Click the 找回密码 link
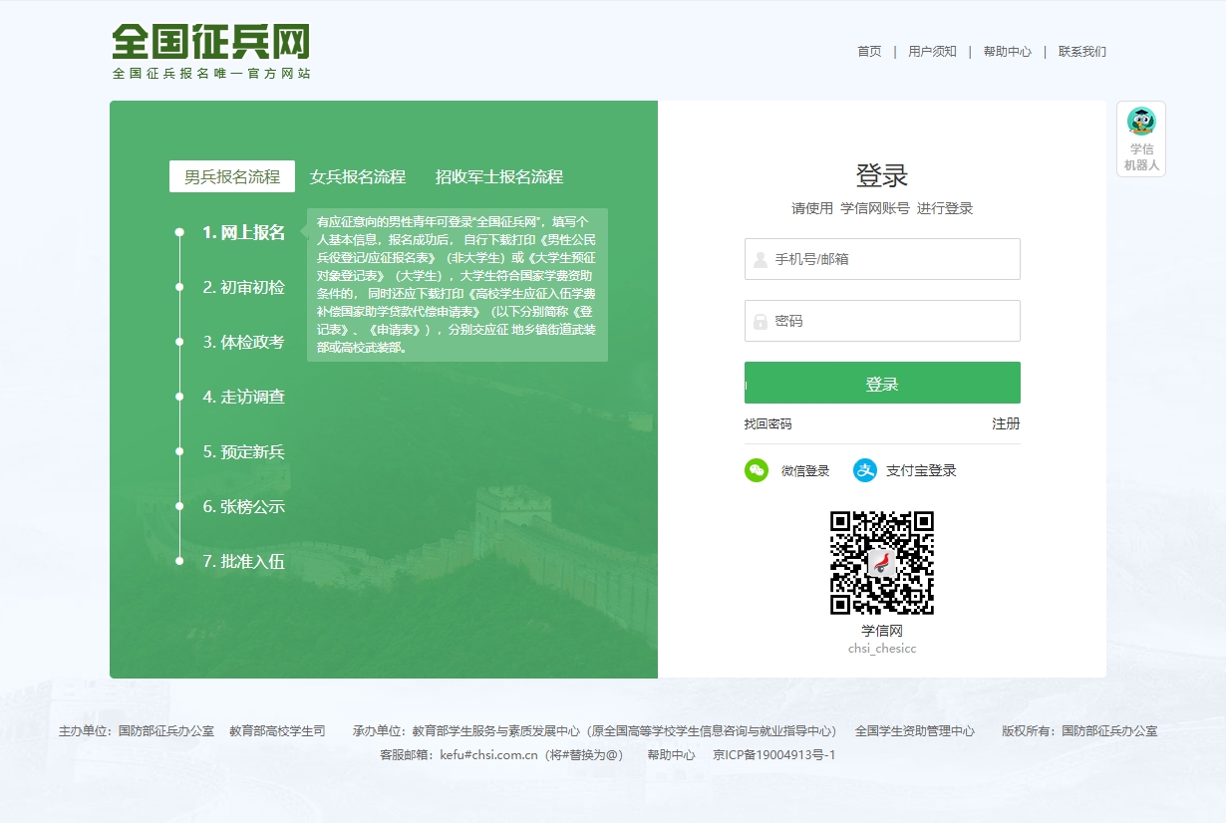Viewport: 1226px width, 823px height. pos(767,423)
